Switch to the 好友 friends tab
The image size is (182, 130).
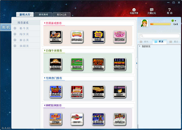(x=159, y=42)
